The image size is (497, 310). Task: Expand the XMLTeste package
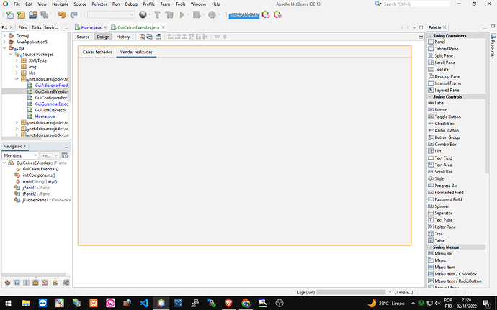coord(17,60)
